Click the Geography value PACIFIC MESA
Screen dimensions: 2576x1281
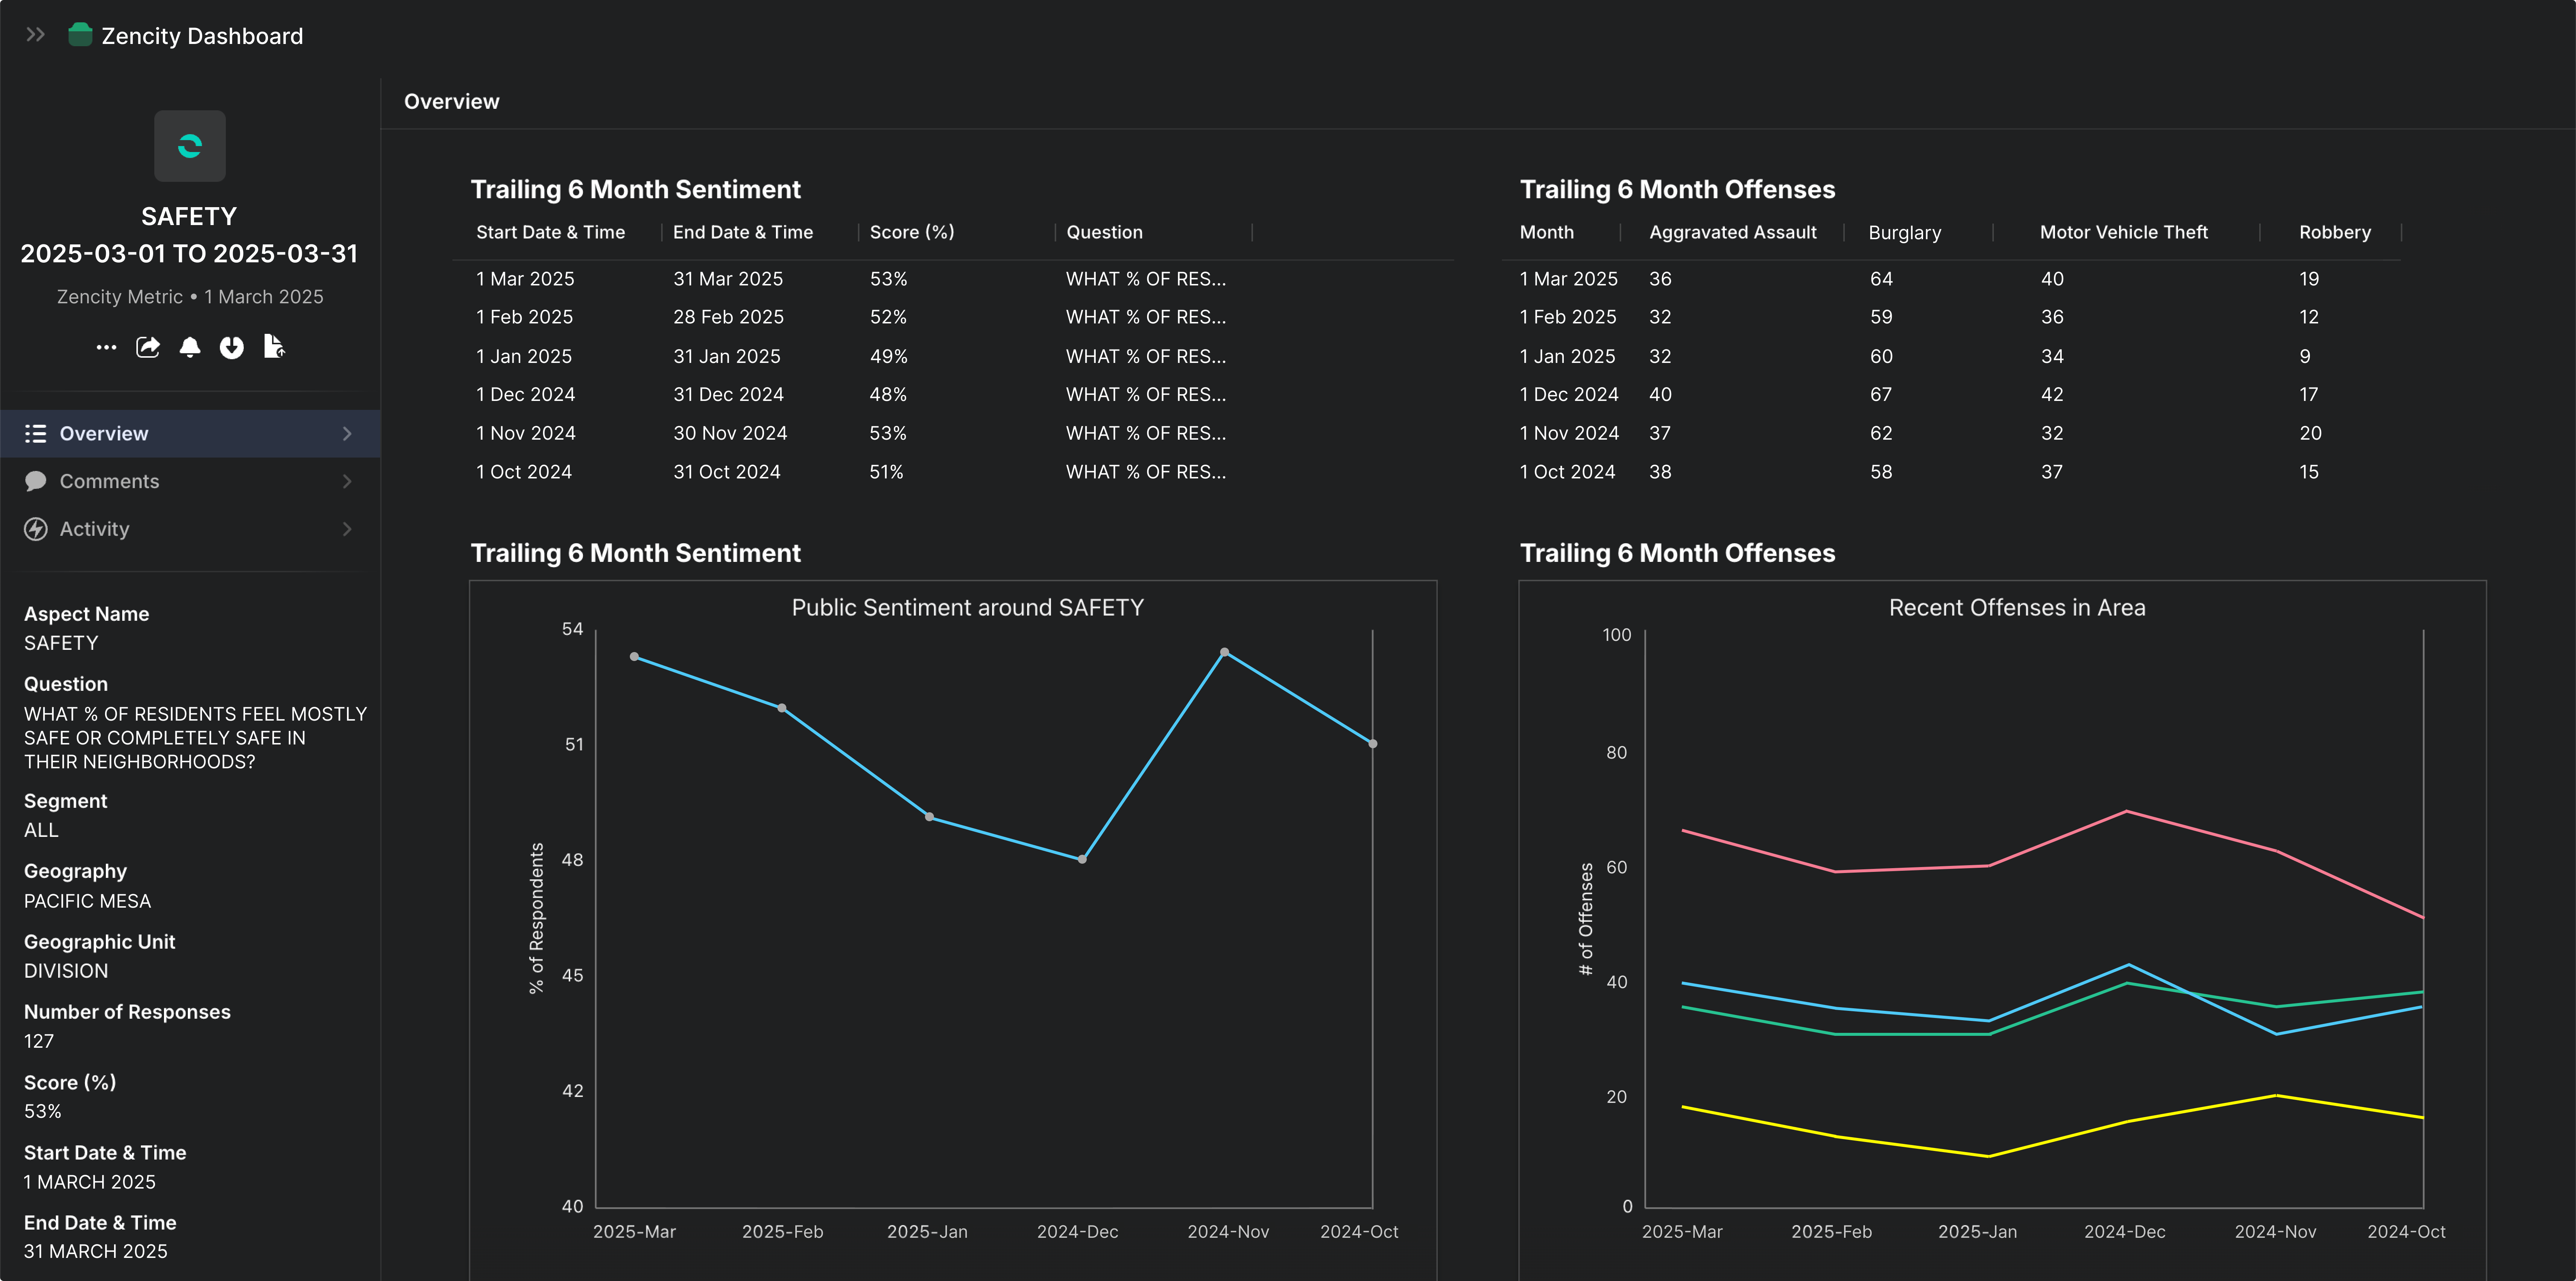88,901
